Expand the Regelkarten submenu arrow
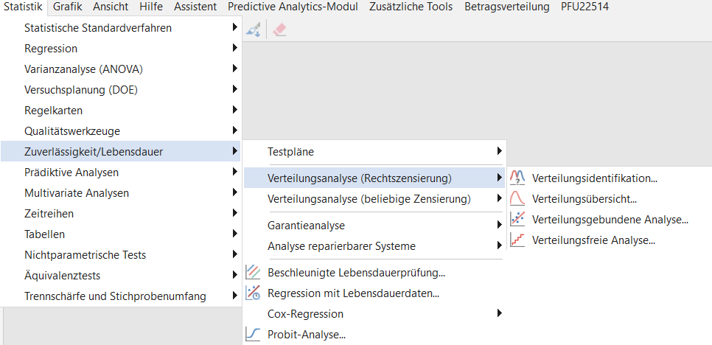Screen dimensions: 712x345 [x=235, y=110]
